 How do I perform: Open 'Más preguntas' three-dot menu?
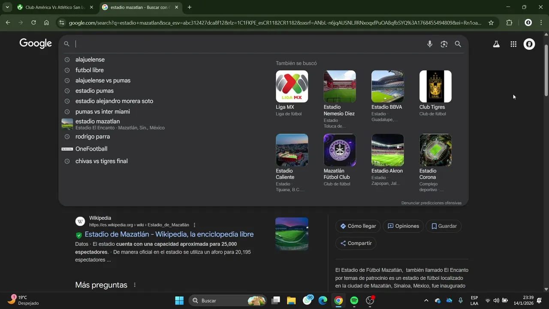(135, 285)
